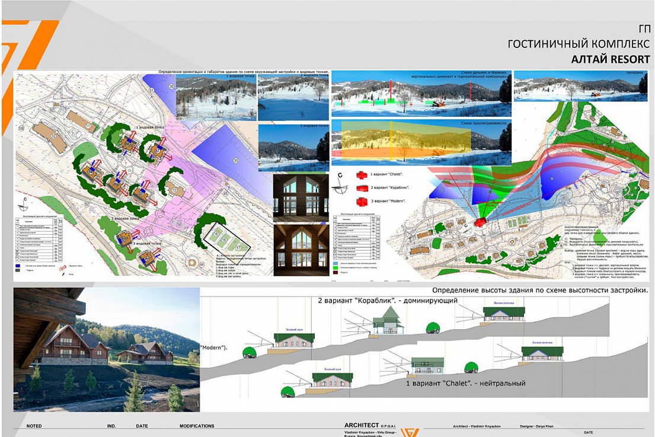Click '1 вариант "Chalet". - нейтральный' caption
This screenshot has width=655, height=437.
pos(466,383)
